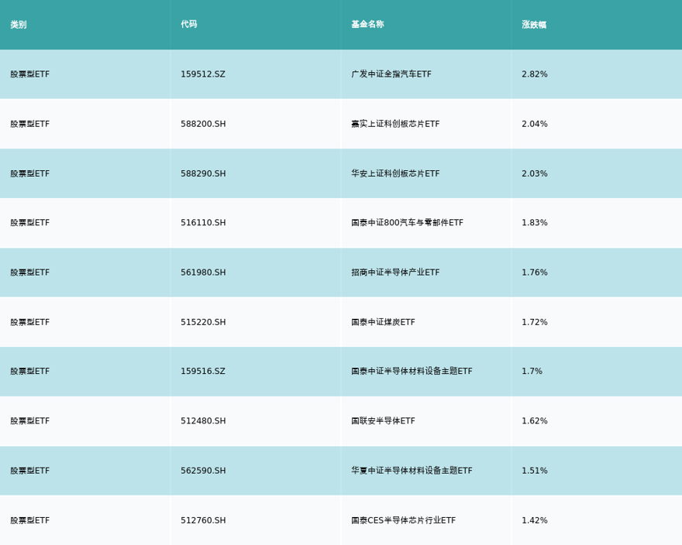This screenshot has width=682, height=545.
Task: Click 股票型ETF in the 512480.SH row
Action: pos(30,420)
